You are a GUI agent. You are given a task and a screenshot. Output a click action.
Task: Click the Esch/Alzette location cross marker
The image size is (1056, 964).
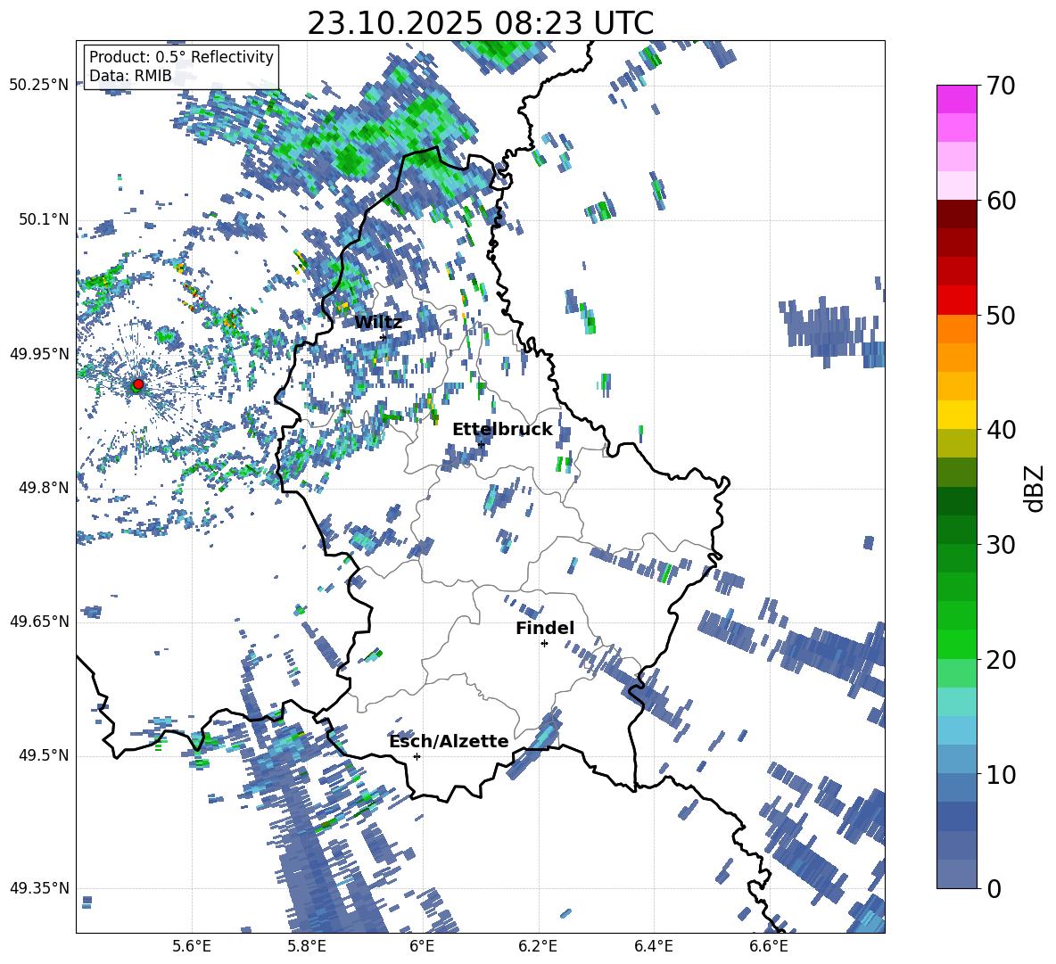417,756
